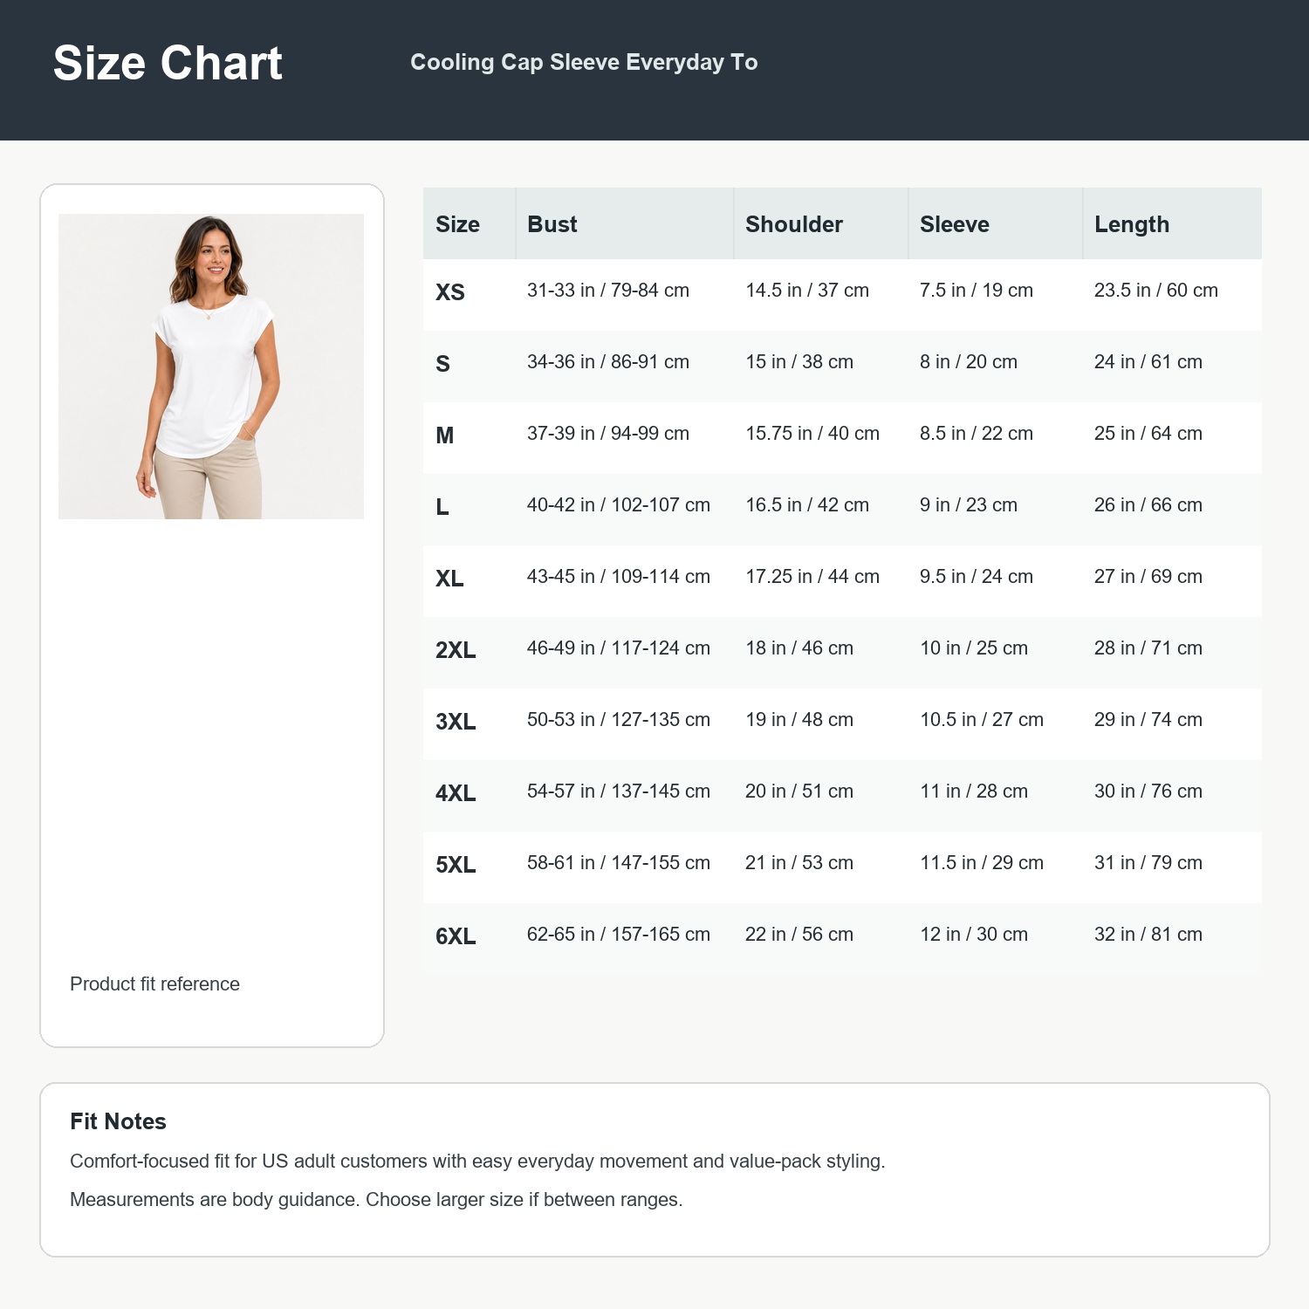Click the product model photo thumbnail
1309x1309 pixels.
pos(211,367)
